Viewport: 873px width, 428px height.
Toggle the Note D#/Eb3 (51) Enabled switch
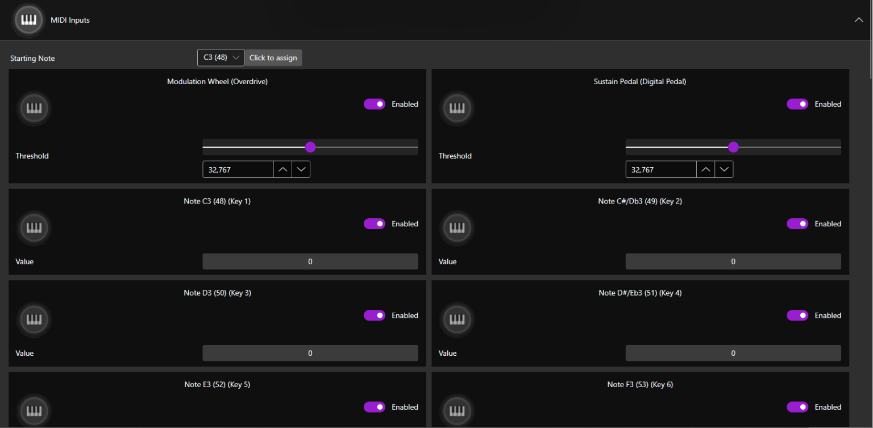coord(797,315)
